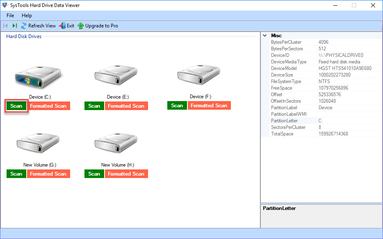Image resolution: width=383 pixels, height=239 pixels.
Task: Click the Exit door icon
Action: 62,26
